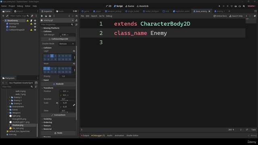Open the Inspector property tools icon
Image resolution: width=258 pixels, height=145 pixels.
coord(77,25)
